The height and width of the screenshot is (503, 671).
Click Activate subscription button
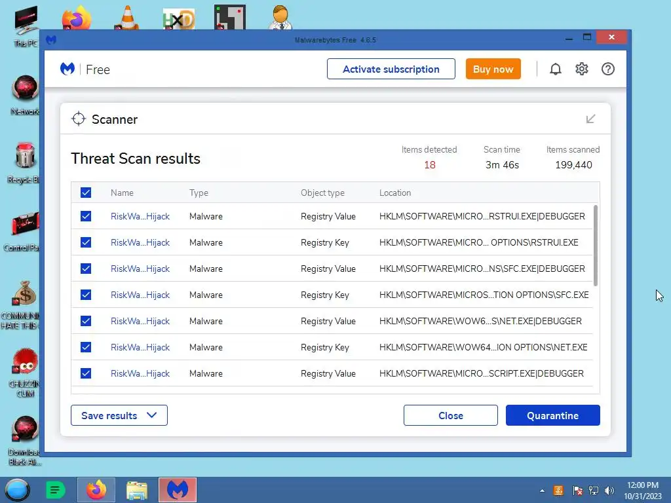click(x=391, y=69)
